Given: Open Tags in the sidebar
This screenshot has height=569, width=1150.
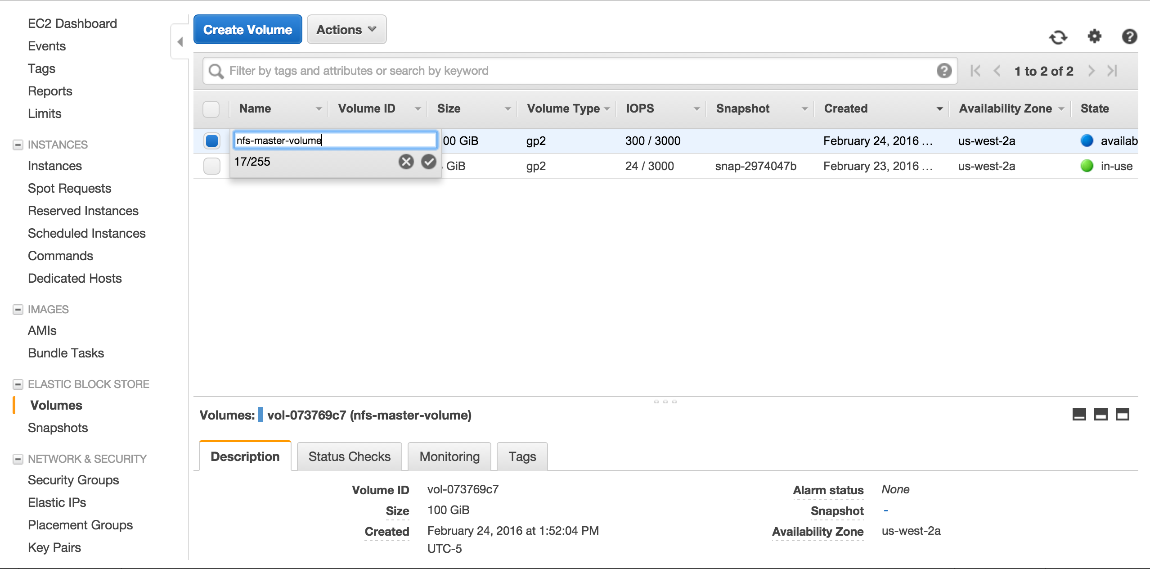Looking at the screenshot, I should point(42,68).
